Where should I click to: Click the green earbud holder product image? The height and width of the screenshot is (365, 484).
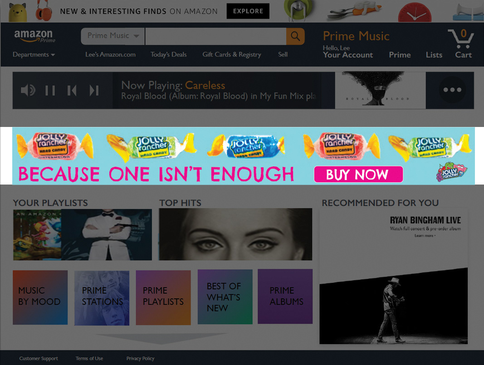[298, 10]
